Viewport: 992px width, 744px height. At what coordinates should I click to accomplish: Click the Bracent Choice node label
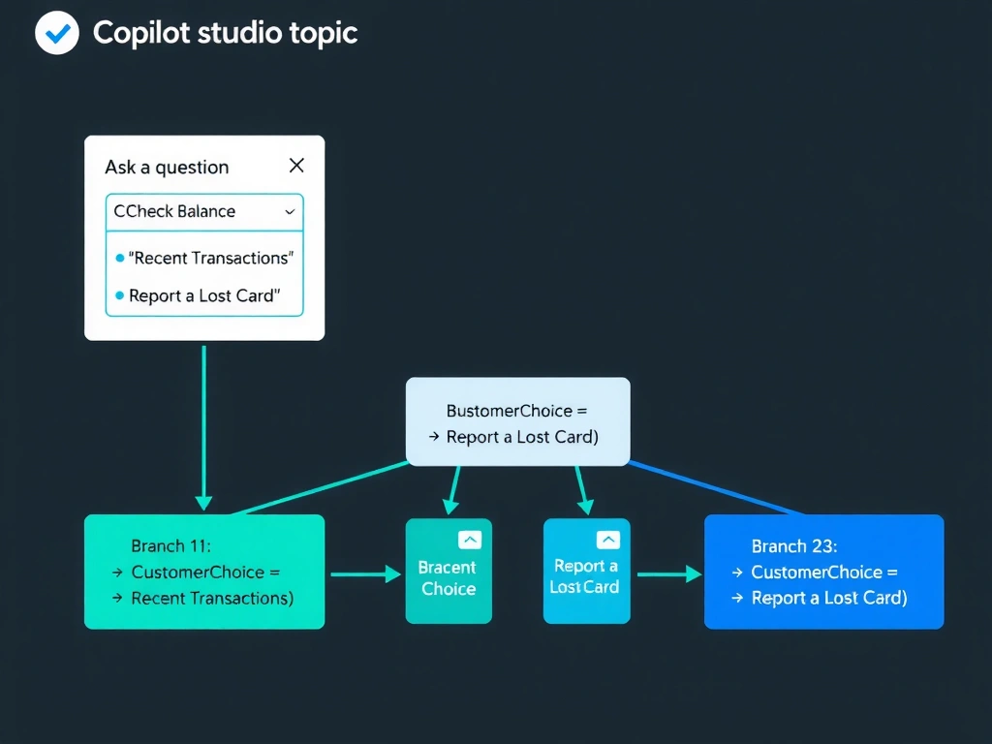[448, 578]
